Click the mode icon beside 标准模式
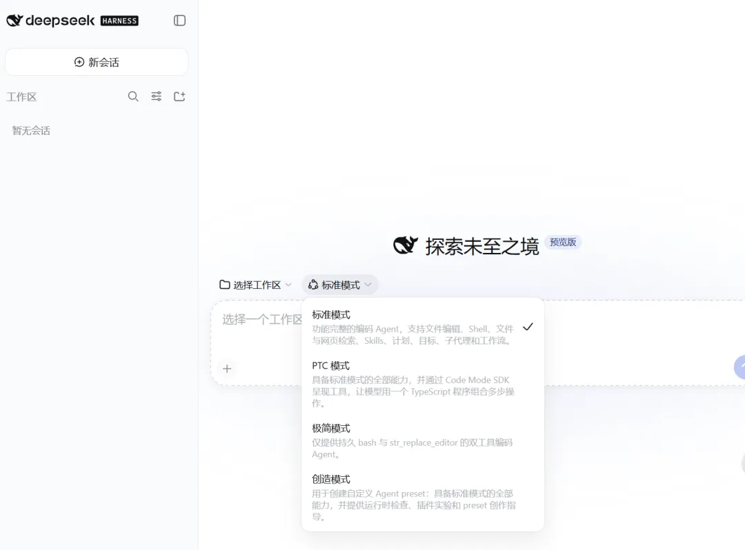Viewport: 745px width, 550px height. pyautogui.click(x=313, y=285)
